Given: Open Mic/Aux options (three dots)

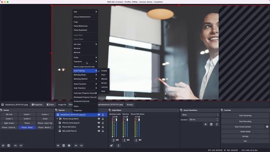Looking at the screenshot, I should [124, 140].
